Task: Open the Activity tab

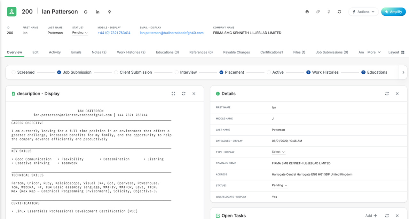Action: 55,52
